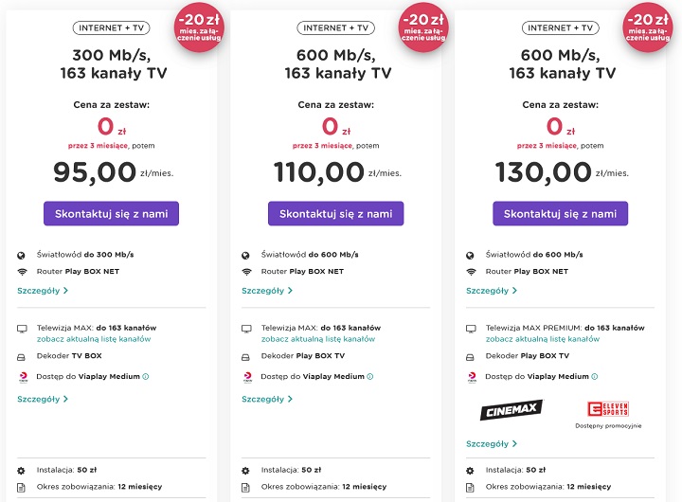
Task: Expand Szczegóły under Cinemax logo
Action: 491,443
